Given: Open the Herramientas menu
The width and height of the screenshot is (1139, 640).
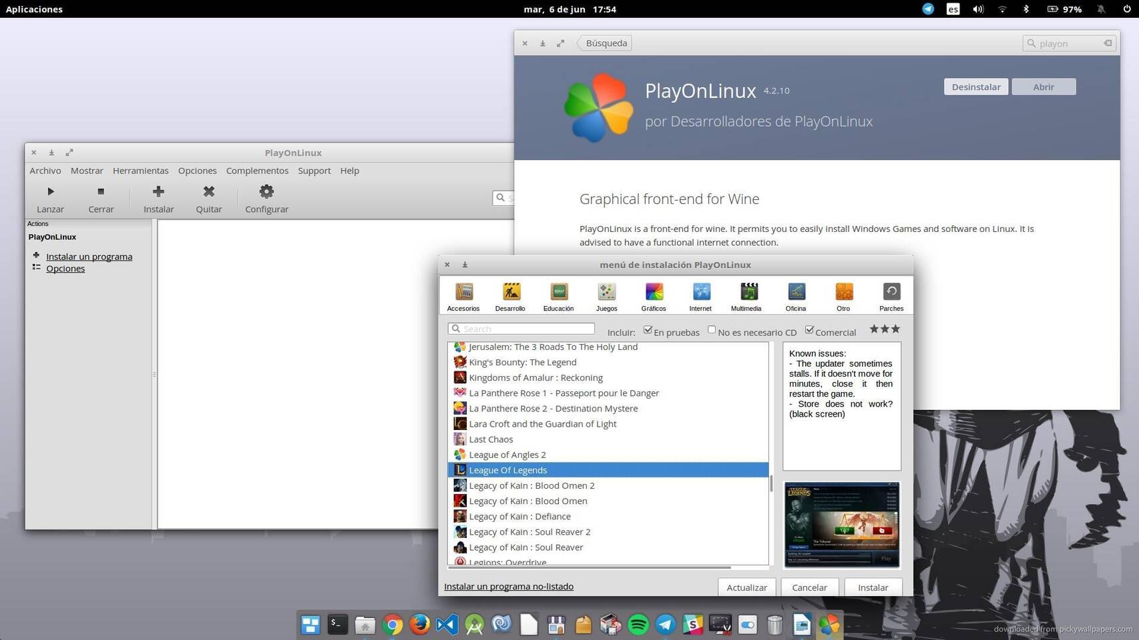Looking at the screenshot, I should pyautogui.click(x=140, y=171).
